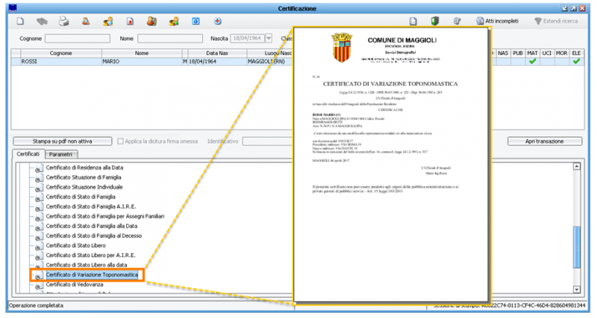This screenshot has height=318, width=597.
Task: Select Stato di Famiglia al Decesso certificate
Action: pos(94,236)
